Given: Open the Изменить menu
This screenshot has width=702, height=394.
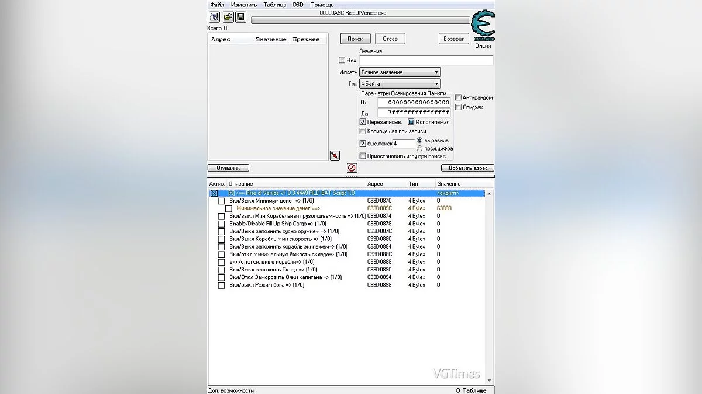Looking at the screenshot, I should pyautogui.click(x=243, y=5).
